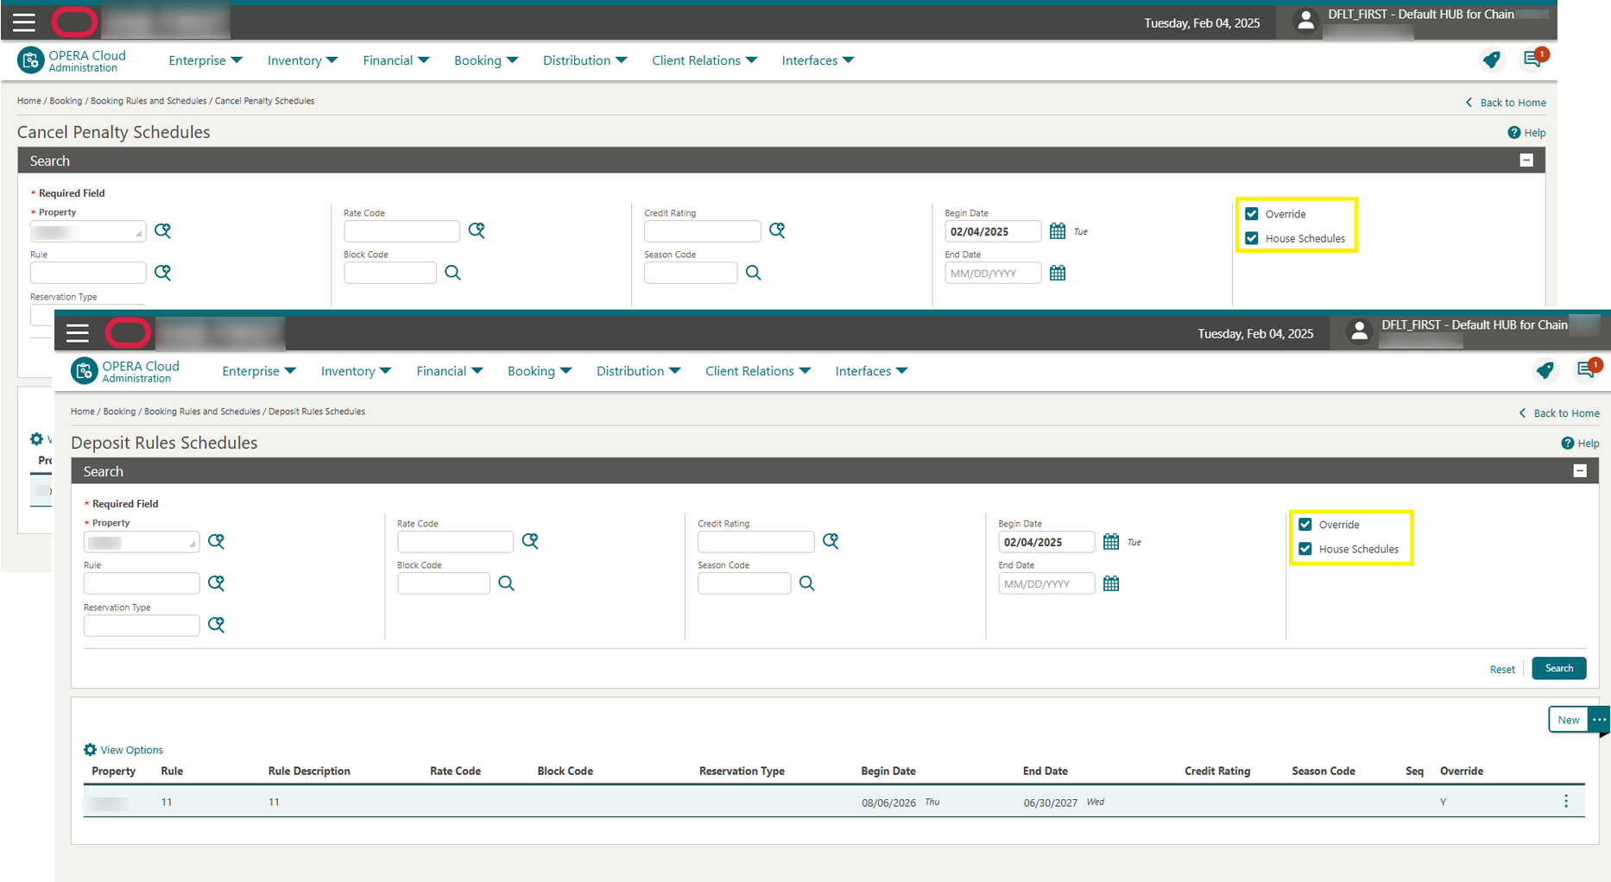Screen dimensions: 1611x882
Task: Open End Date calendar in Deposit Rules search
Action: click(1111, 583)
